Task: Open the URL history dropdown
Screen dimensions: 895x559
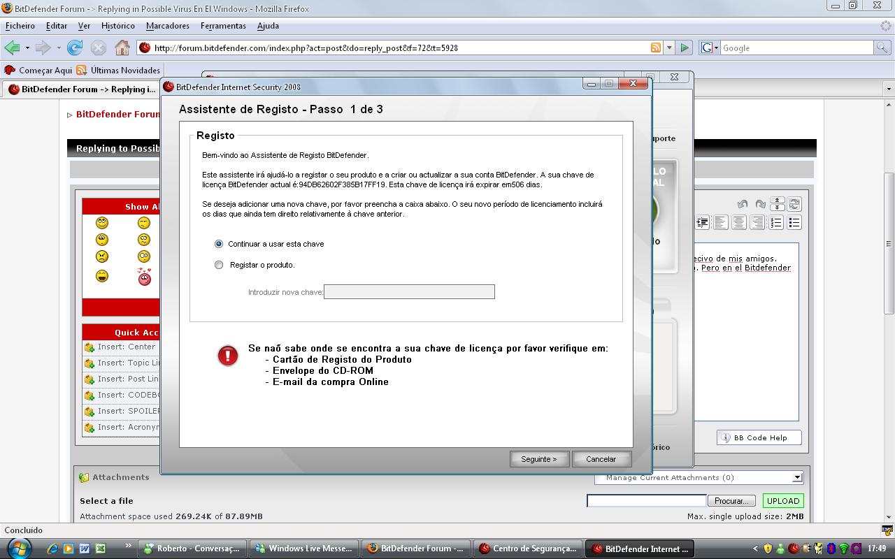Action: pyautogui.click(x=669, y=48)
